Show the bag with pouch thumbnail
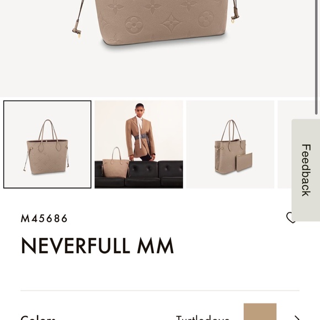The height and width of the screenshot is (320, 320). pyautogui.click(x=230, y=145)
